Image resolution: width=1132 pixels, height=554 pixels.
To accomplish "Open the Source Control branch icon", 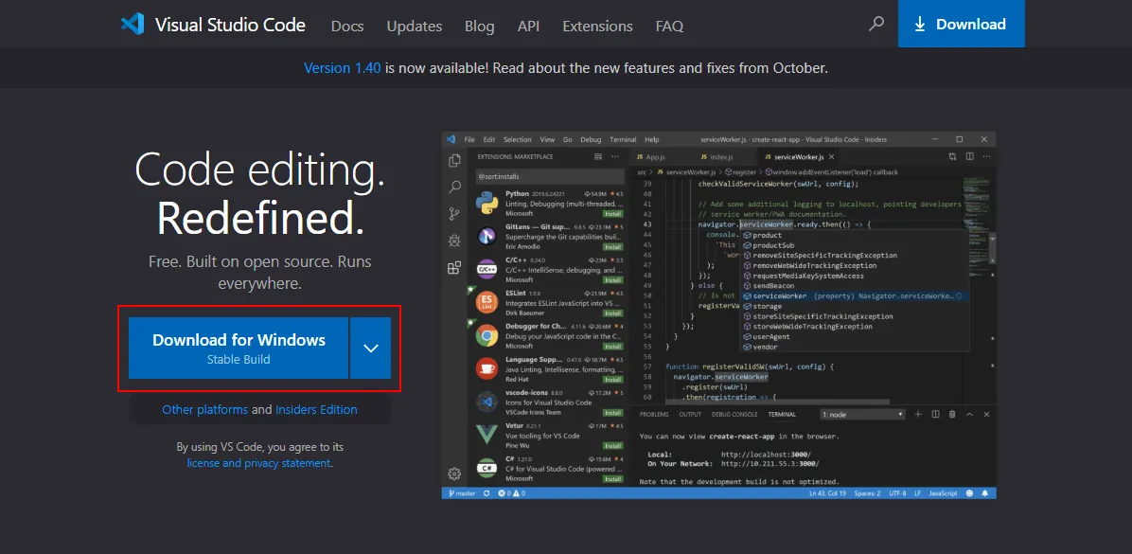I will pos(455,214).
